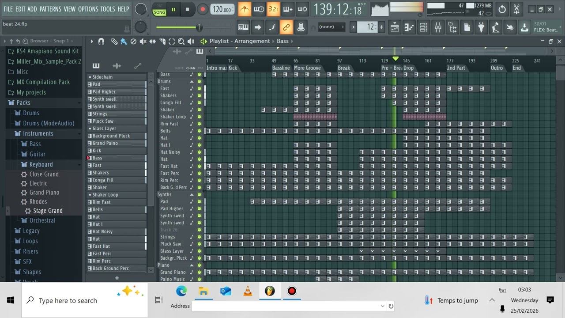The width and height of the screenshot is (565, 318).
Task: Toggle loop recording icon
Action: (x=302, y=9)
